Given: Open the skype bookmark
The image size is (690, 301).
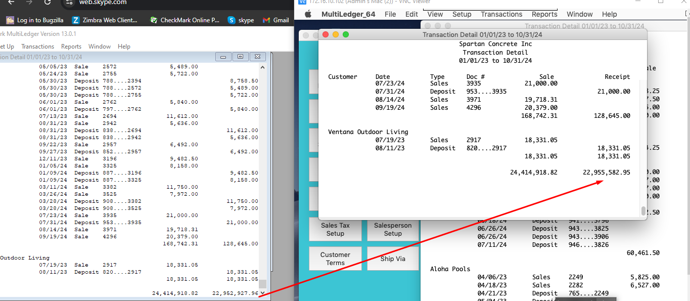Looking at the screenshot, I should [241, 20].
